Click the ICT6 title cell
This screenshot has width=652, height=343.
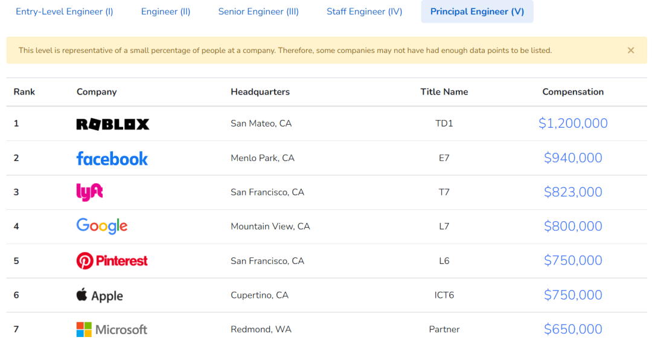444,295
